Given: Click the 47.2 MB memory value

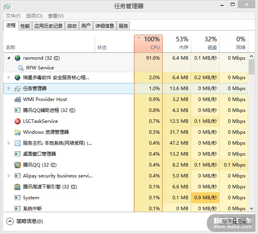Looking at the screenshot, I should click(x=179, y=143).
